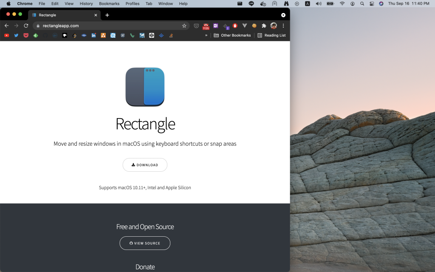Open the Profiles menu

coord(133,3)
